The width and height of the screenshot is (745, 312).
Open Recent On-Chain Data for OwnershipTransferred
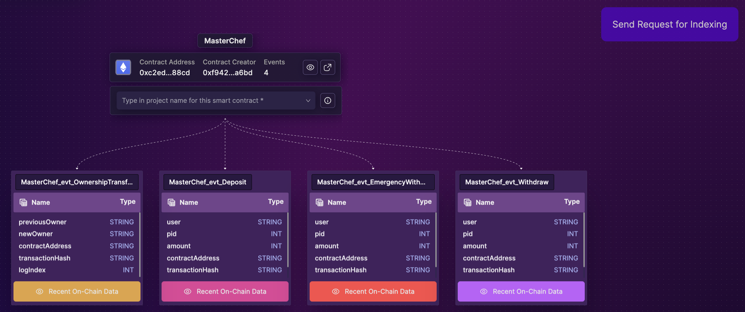click(x=77, y=291)
